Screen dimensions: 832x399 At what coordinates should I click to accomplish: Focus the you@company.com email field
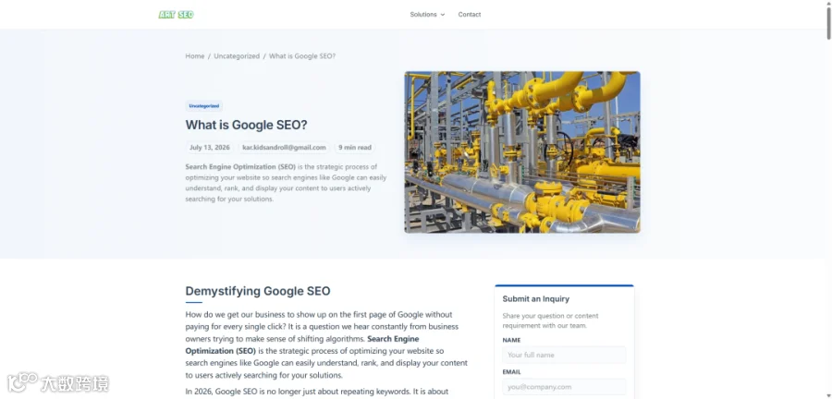(564, 387)
